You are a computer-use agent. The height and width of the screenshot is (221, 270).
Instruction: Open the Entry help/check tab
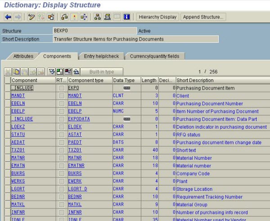[101, 56]
